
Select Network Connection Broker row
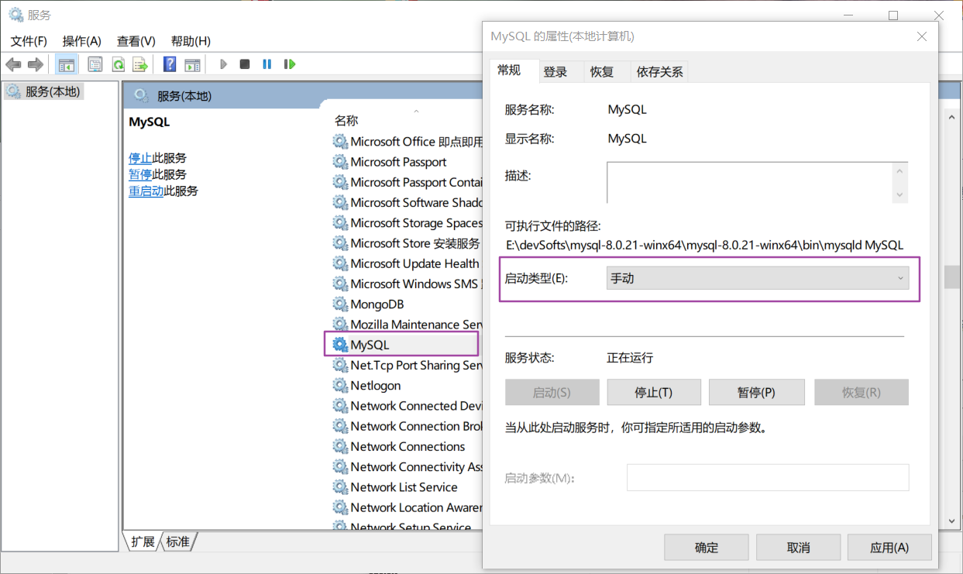[x=407, y=426]
